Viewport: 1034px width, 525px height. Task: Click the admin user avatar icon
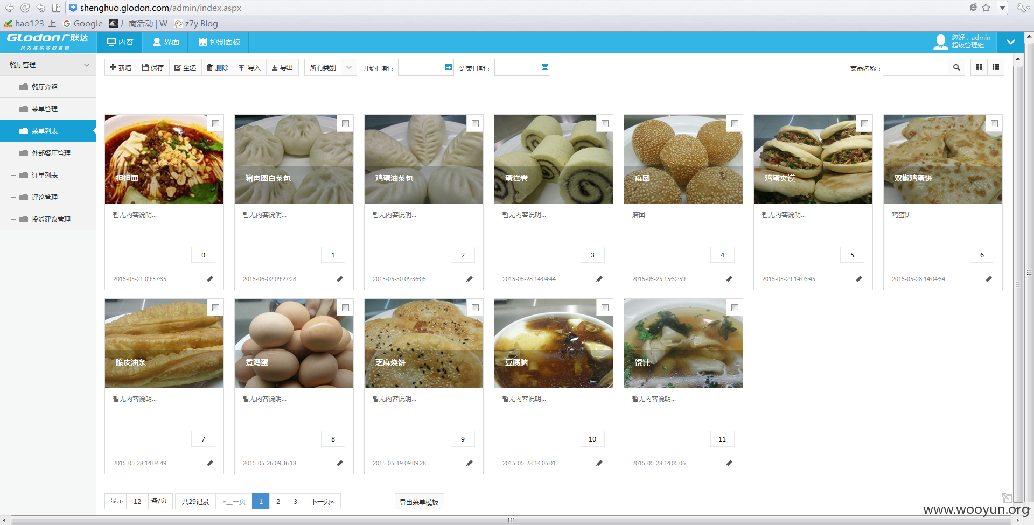click(x=940, y=42)
